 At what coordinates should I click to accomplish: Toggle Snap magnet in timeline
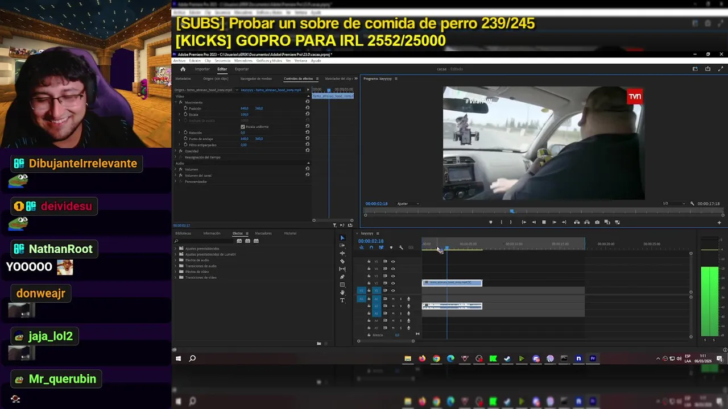(371, 248)
